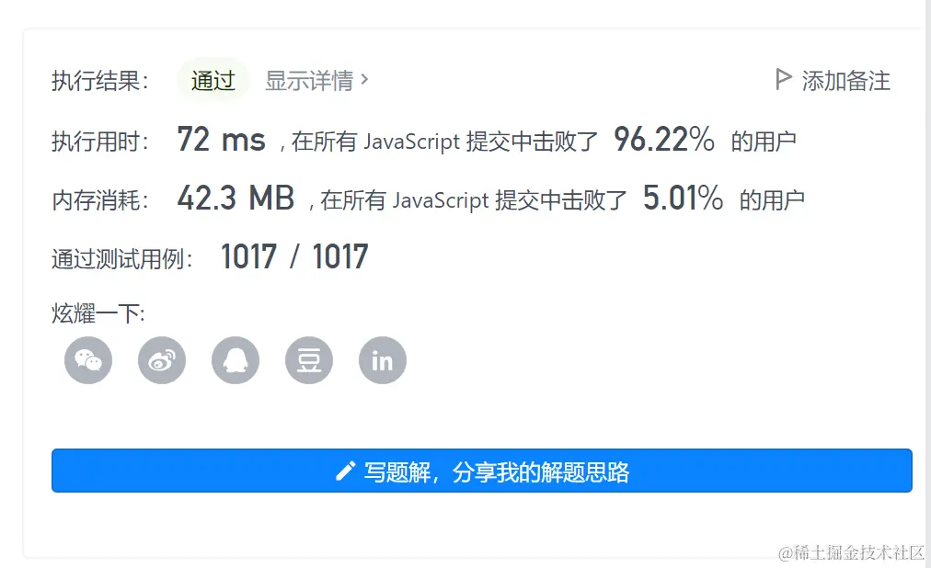Share result via QQ penguin icon
Image resolution: width=931 pixels, height=568 pixels.
[236, 360]
